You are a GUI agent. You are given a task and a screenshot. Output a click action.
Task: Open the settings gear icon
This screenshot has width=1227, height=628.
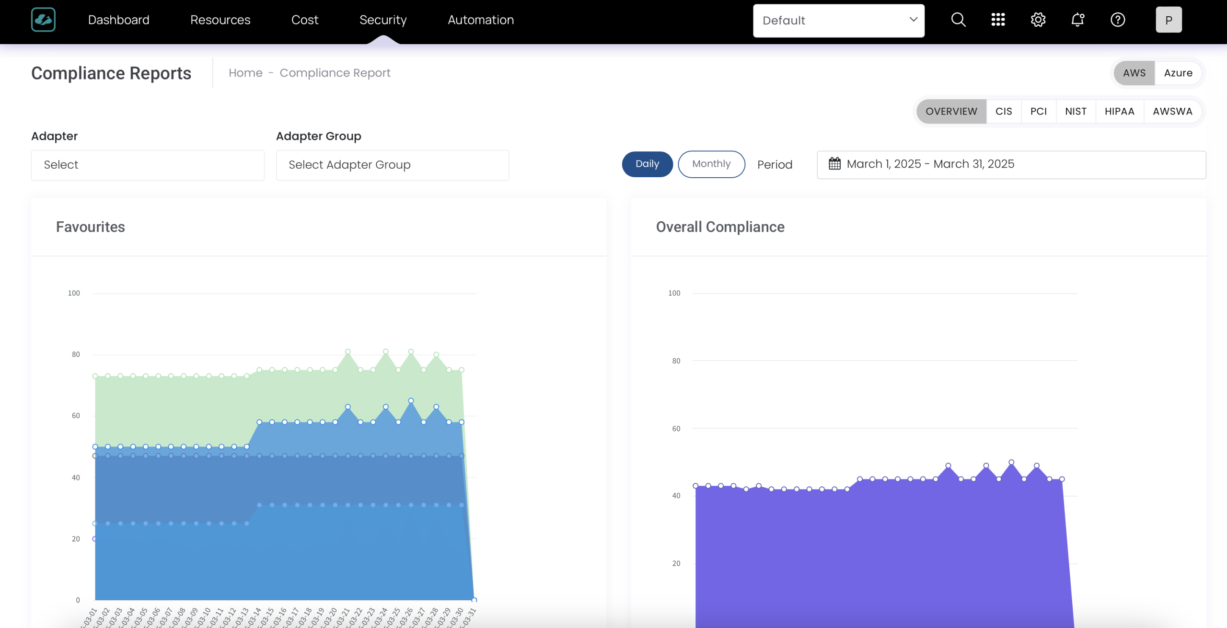[x=1038, y=20]
